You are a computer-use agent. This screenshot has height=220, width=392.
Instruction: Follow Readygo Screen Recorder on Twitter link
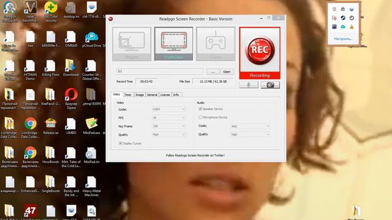pyautogui.click(x=195, y=155)
